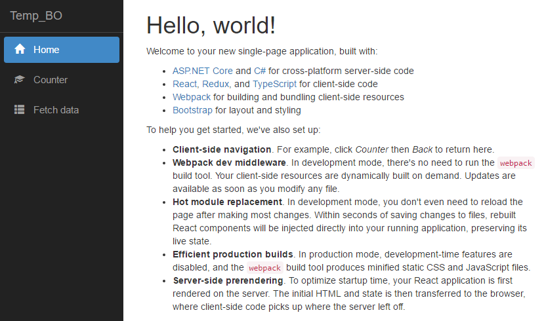
Task: Go to the Fetch data label
Action: (x=56, y=110)
